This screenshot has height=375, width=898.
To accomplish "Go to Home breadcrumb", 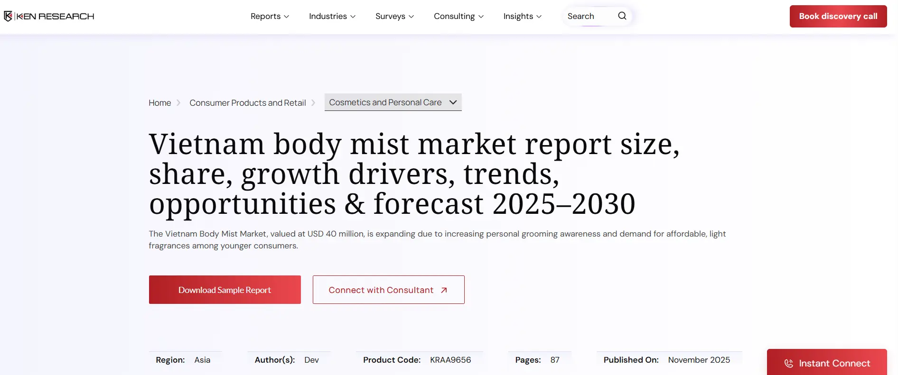I will click(x=160, y=103).
